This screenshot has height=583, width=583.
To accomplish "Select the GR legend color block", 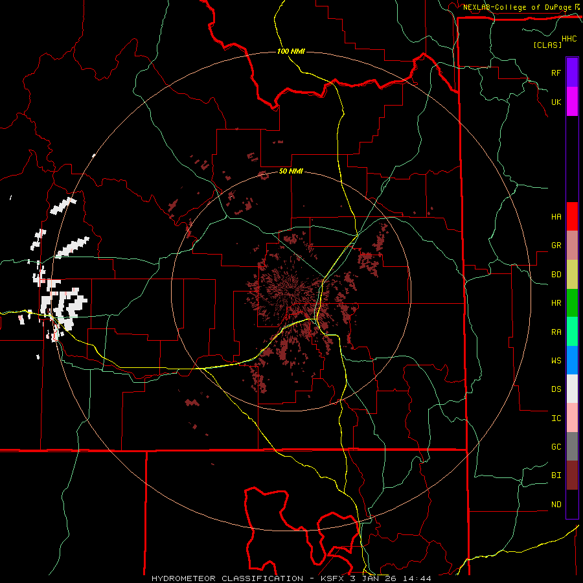I will (x=572, y=246).
